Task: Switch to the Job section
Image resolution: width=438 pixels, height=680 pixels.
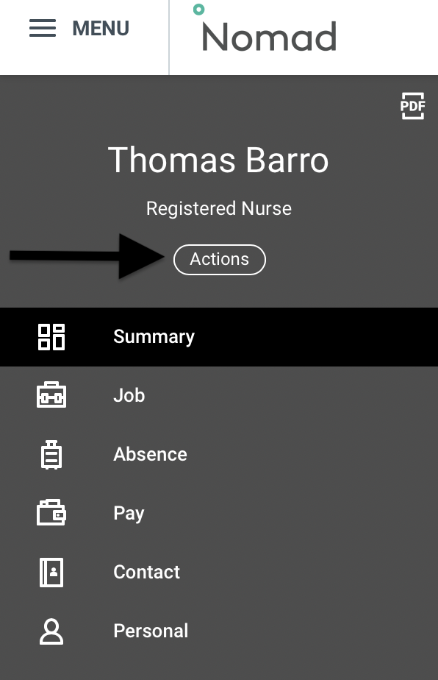Action: [x=129, y=395]
